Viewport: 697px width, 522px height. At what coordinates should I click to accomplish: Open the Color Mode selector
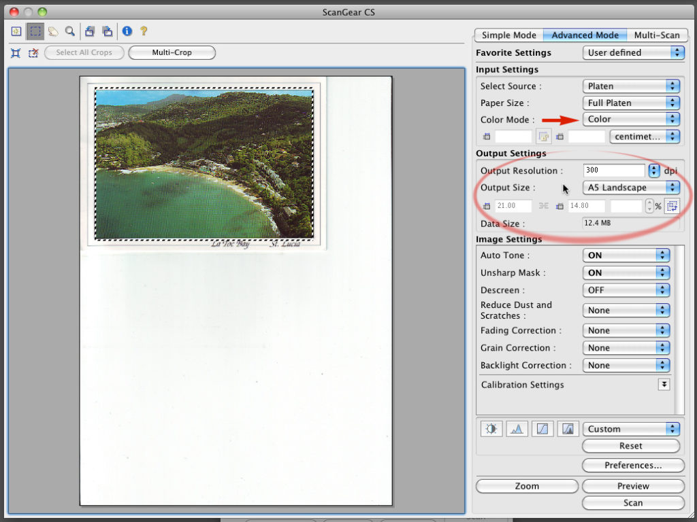pyautogui.click(x=631, y=119)
